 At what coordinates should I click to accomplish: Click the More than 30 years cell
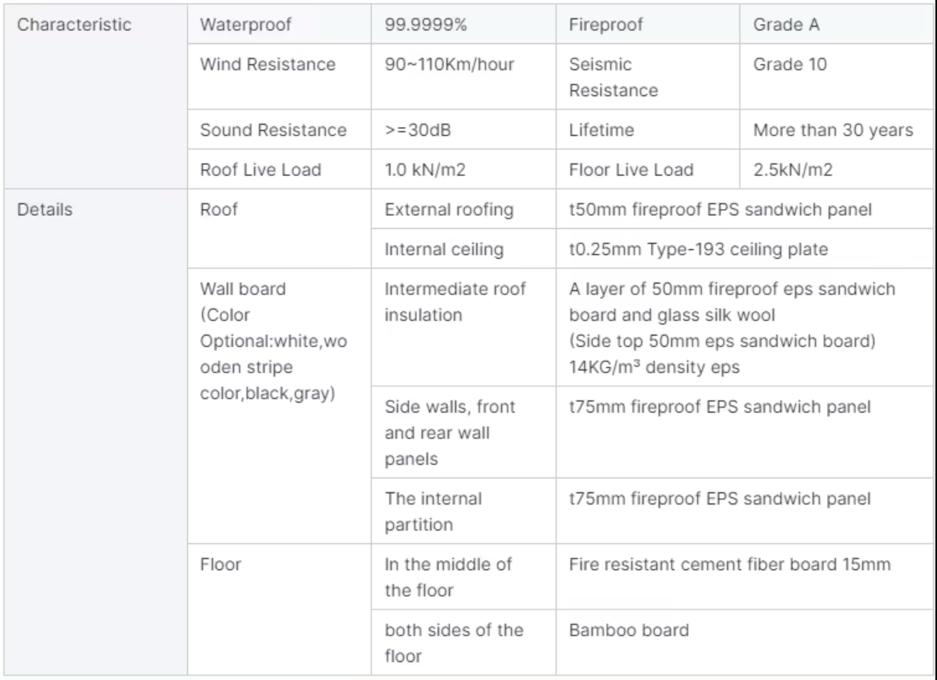click(836, 129)
